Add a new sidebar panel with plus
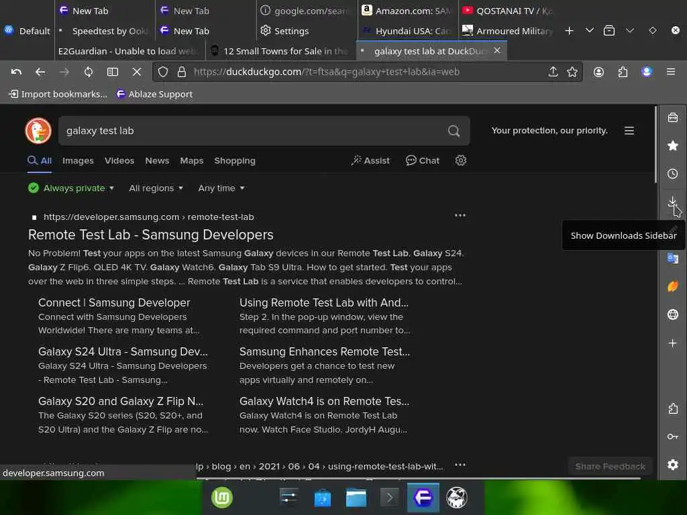This screenshot has height=515, width=687. tap(672, 343)
